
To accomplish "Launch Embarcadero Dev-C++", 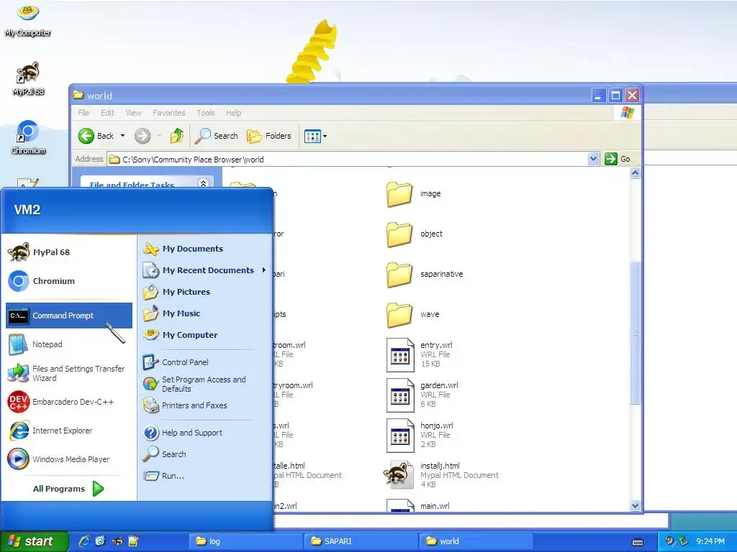I will pyautogui.click(x=68, y=402).
